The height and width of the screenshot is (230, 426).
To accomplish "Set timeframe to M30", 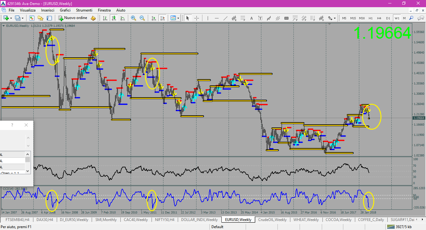I will click(362, 18).
